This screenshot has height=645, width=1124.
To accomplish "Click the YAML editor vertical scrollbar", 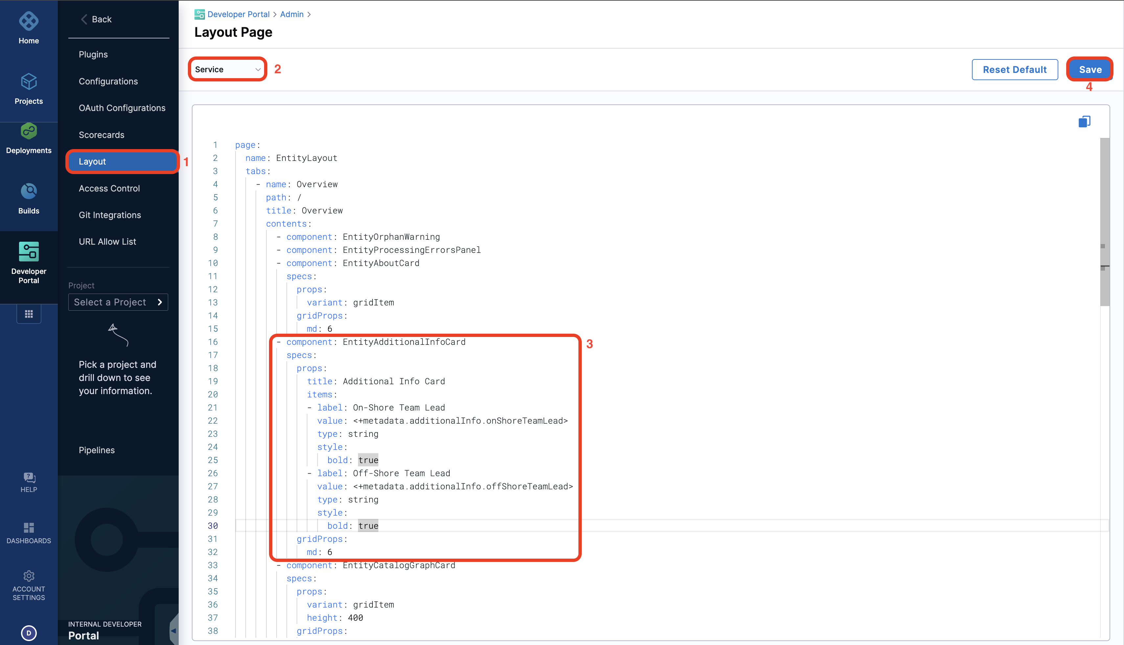I will (1105, 221).
